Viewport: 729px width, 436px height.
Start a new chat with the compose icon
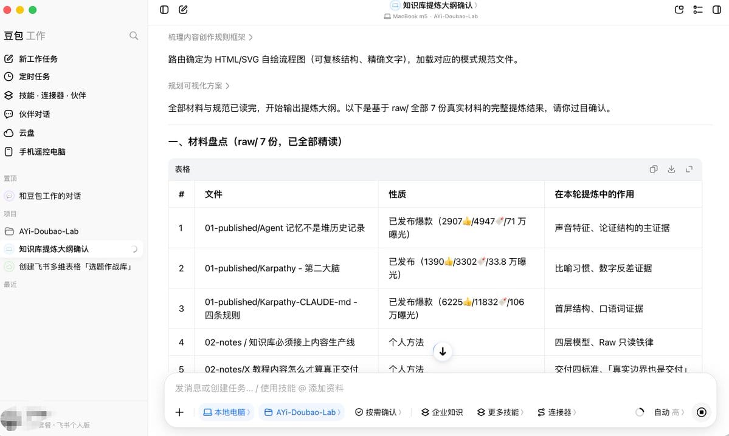(183, 10)
